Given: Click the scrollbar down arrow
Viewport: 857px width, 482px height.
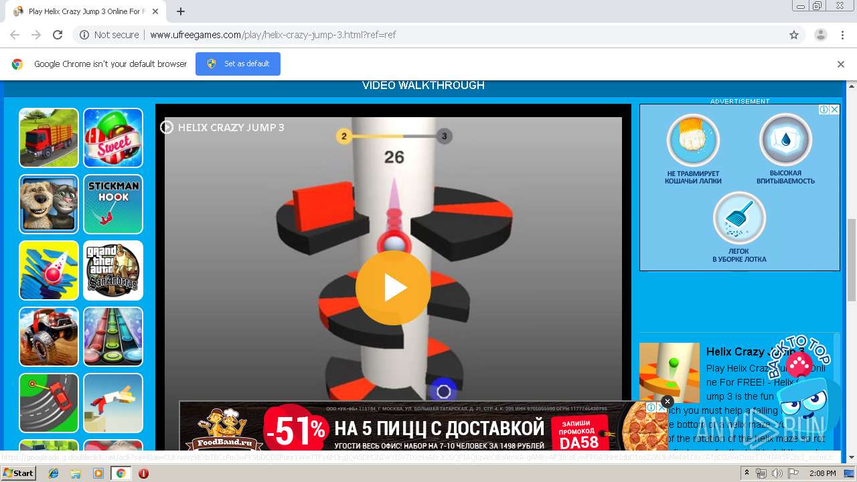Looking at the screenshot, I should coord(852,458).
